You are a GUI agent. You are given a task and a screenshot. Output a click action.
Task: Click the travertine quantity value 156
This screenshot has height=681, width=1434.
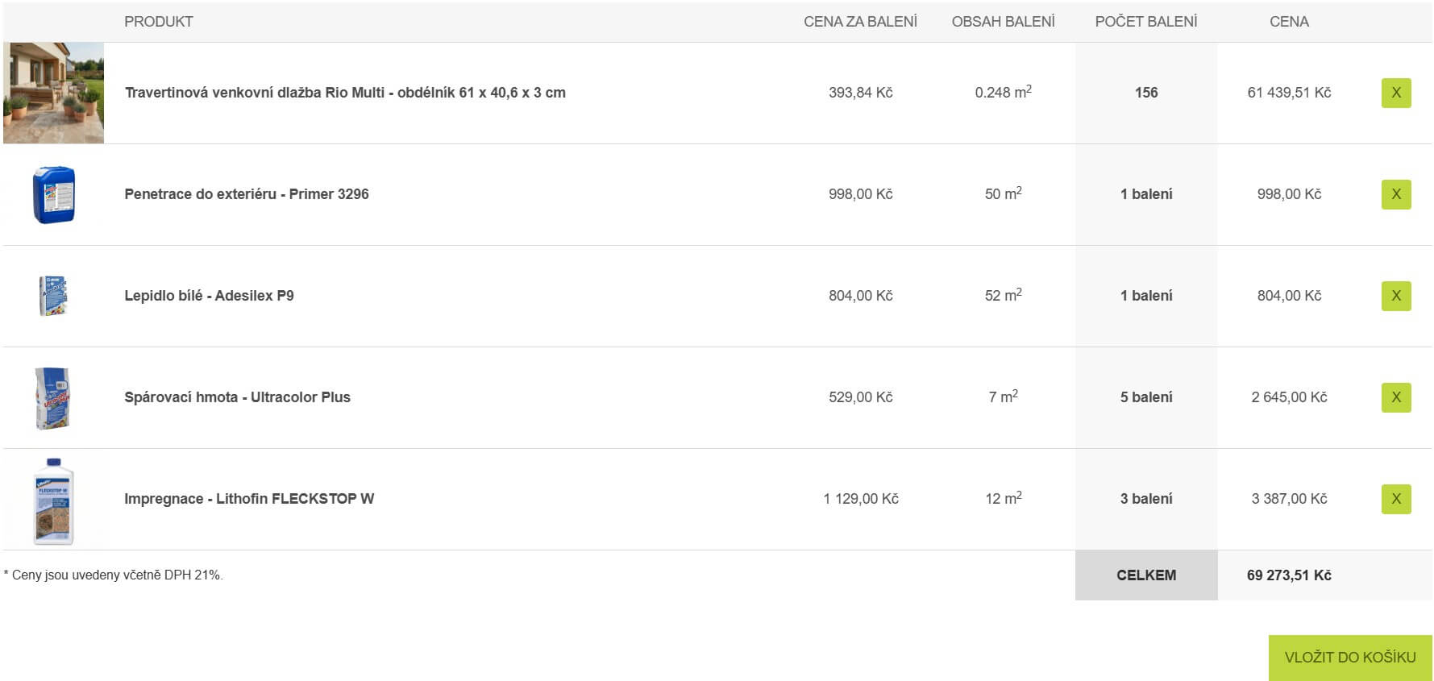(x=1145, y=93)
